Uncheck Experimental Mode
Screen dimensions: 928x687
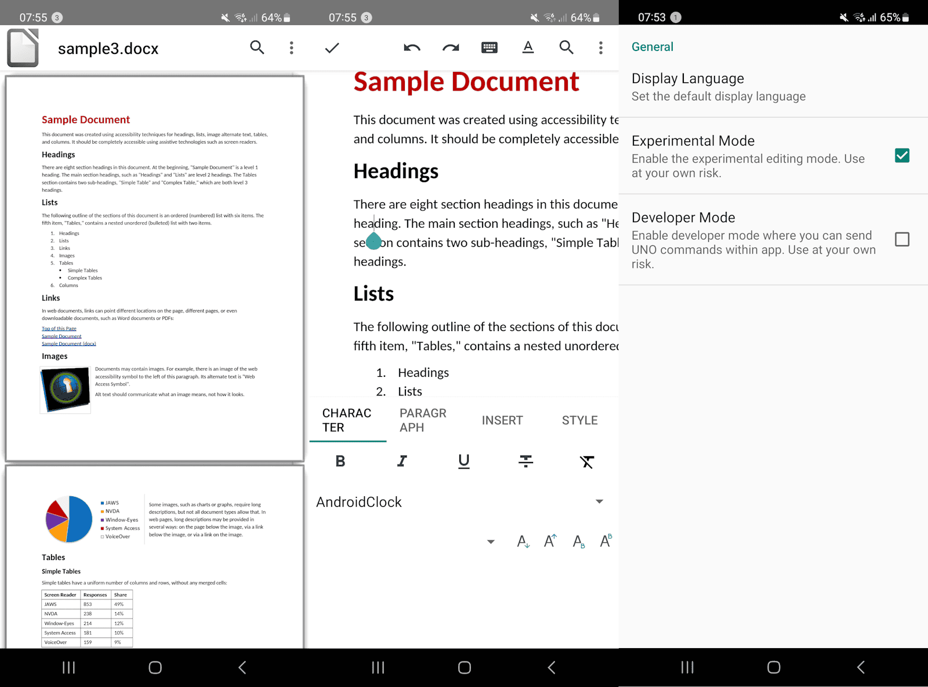pyautogui.click(x=902, y=155)
